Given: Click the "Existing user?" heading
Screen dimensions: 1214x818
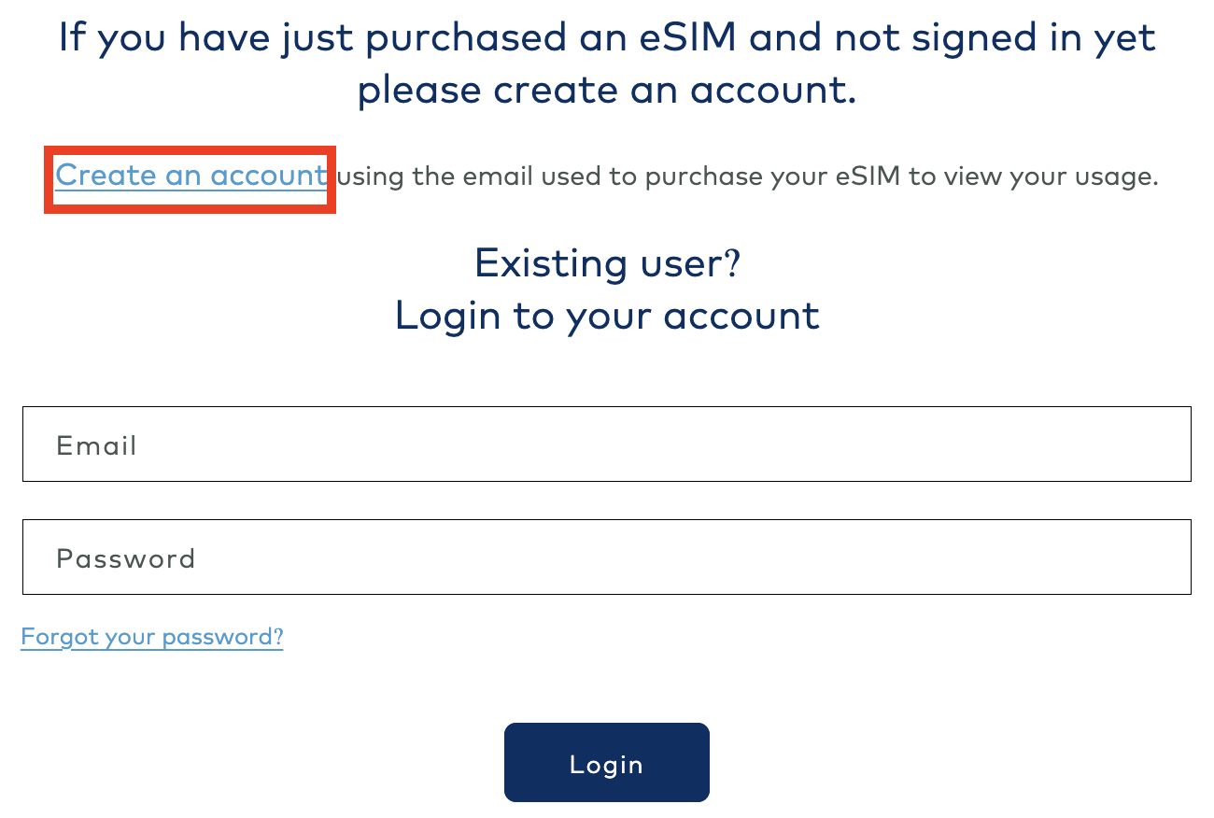Looking at the screenshot, I should coord(607,263).
